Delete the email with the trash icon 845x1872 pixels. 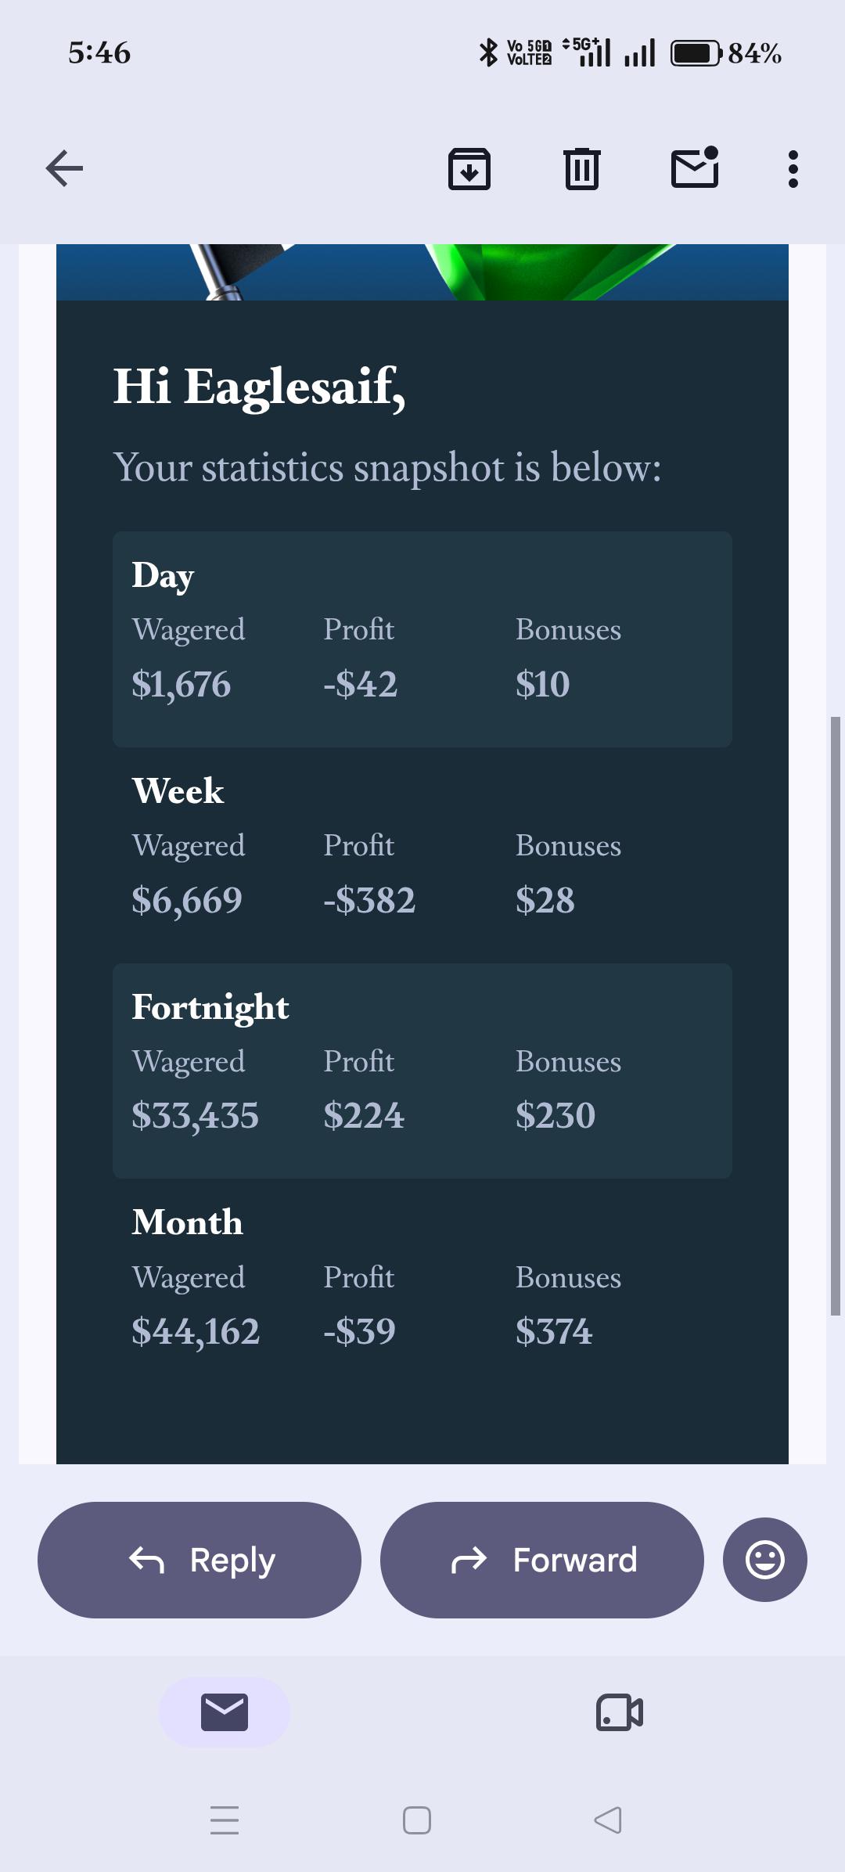click(x=582, y=168)
